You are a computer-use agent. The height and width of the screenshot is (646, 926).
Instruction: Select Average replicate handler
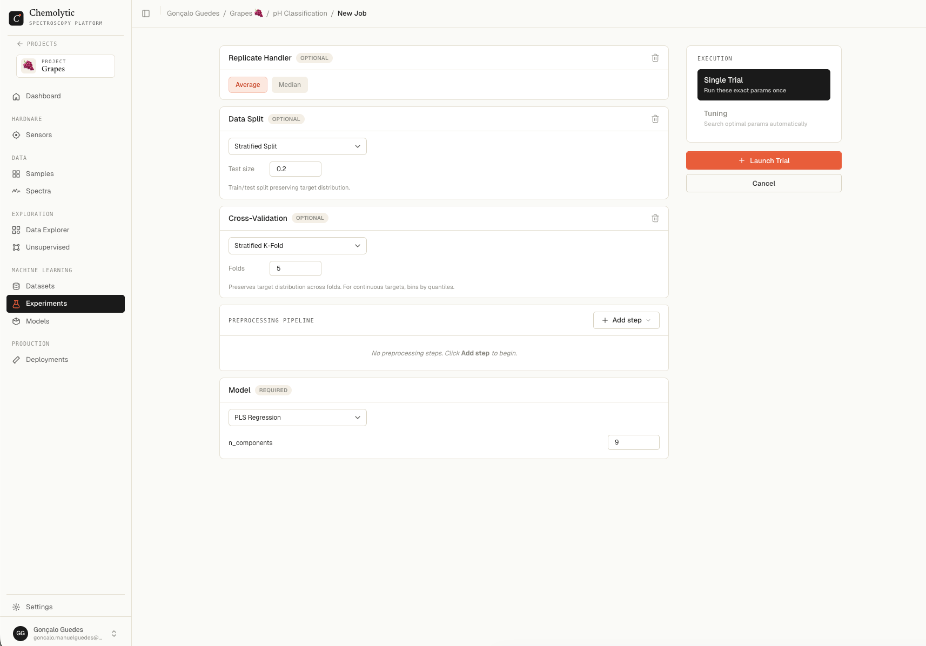click(x=248, y=85)
